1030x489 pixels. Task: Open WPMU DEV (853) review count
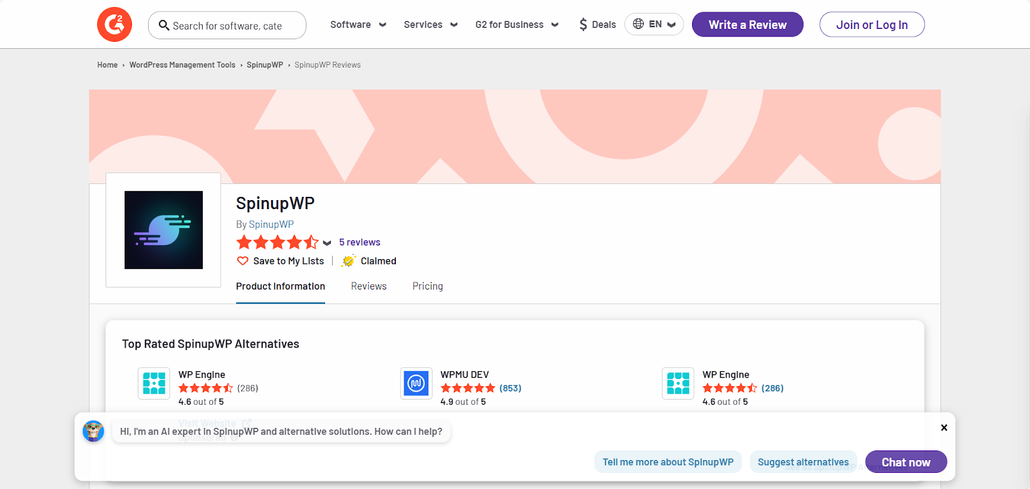tap(510, 388)
